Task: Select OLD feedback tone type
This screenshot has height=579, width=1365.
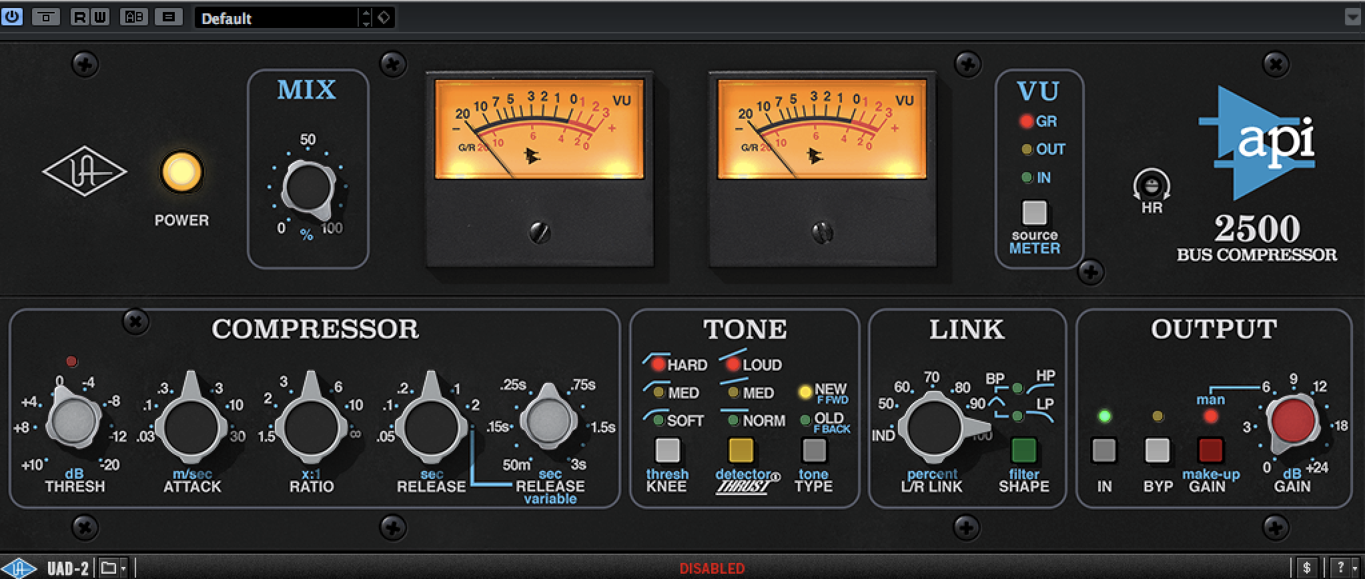Action: (x=805, y=420)
